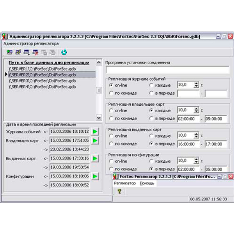Start replication for Журнала событий with green arrow
234x234 pixels.
point(96,131)
